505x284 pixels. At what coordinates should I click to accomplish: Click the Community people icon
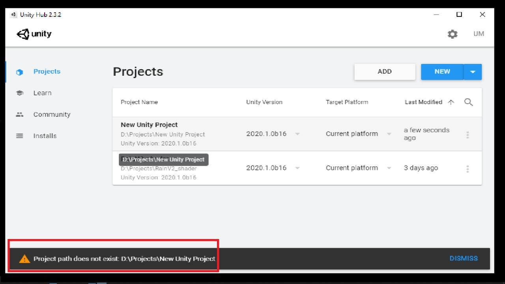19,115
